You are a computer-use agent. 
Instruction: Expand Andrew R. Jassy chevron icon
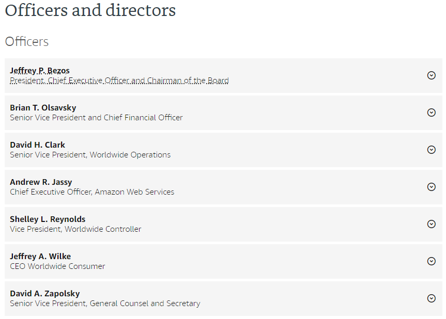pos(431,187)
